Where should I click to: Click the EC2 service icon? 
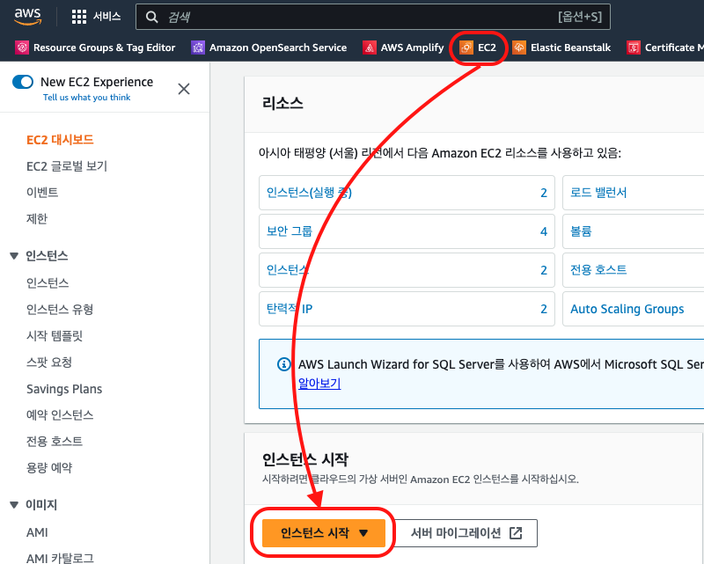point(466,48)
